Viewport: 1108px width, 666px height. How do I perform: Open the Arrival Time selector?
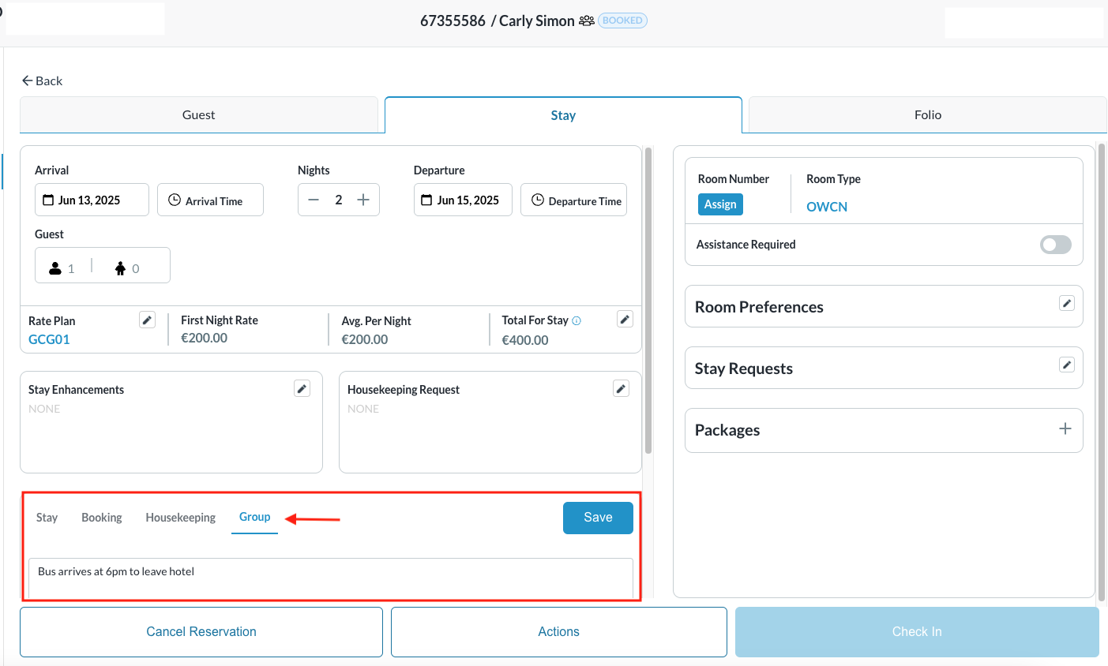click(210, 200)
